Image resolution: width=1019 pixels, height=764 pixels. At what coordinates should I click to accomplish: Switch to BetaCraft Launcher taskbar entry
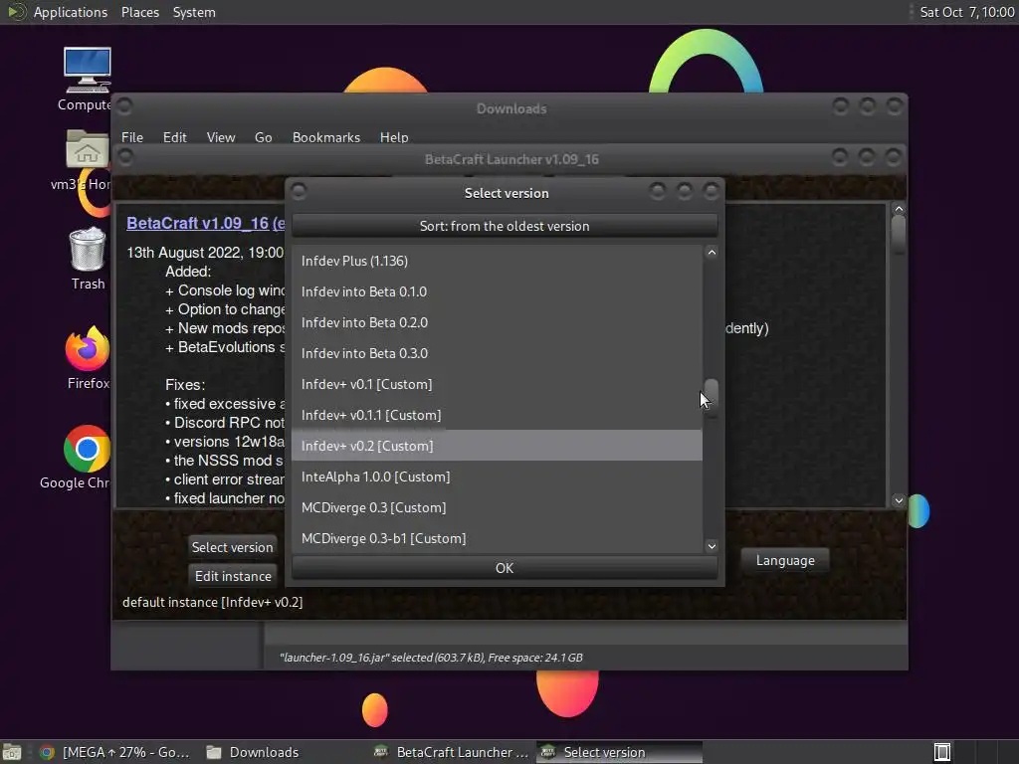[x=453, y=752]
